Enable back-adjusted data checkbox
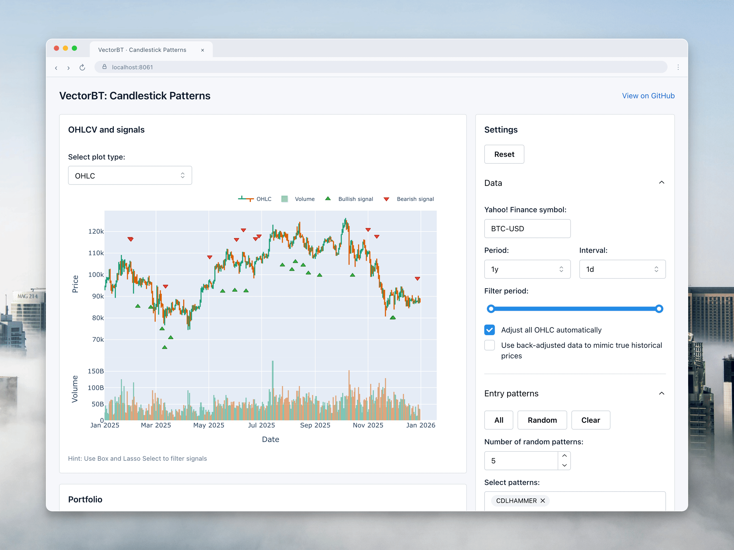 (489, 345)
